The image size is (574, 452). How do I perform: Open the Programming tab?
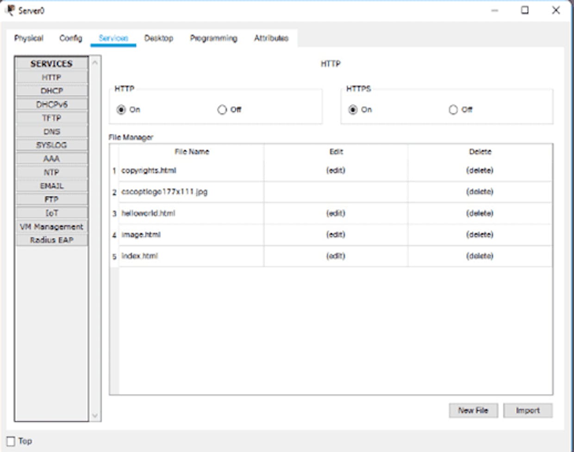[214, 38]
